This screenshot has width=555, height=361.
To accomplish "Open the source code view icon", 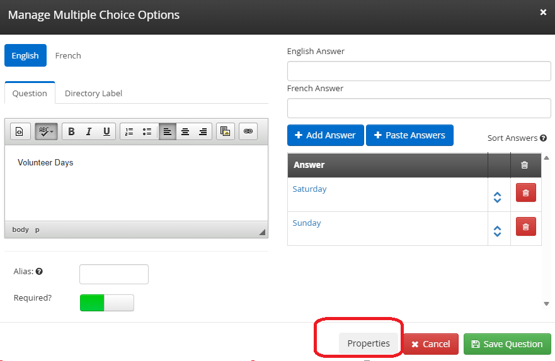I will tap(19, 131).
